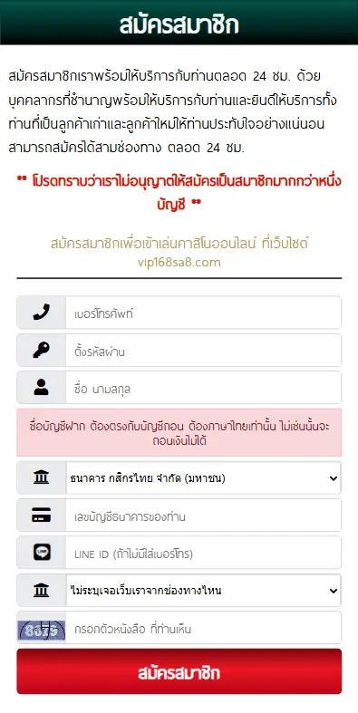Click the credit card icon

[42, 515]
